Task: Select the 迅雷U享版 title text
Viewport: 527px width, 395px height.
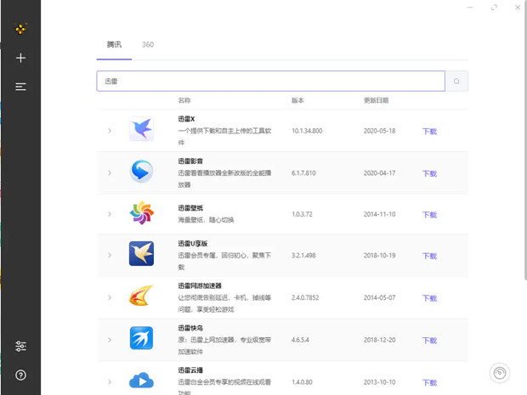Action: (x=193, y=244)
